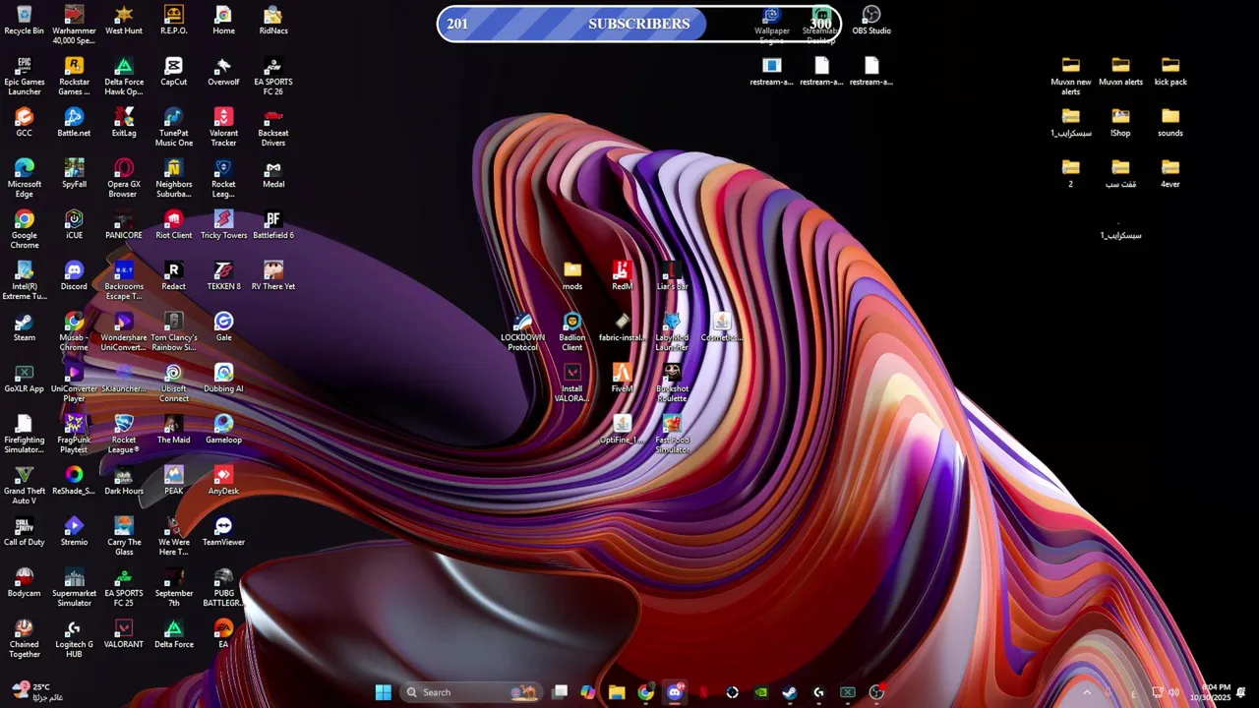The width and height of the screenshot is (1259, 708).
Task: Open File Explorer from the taskbar
Action: (617, 692)
